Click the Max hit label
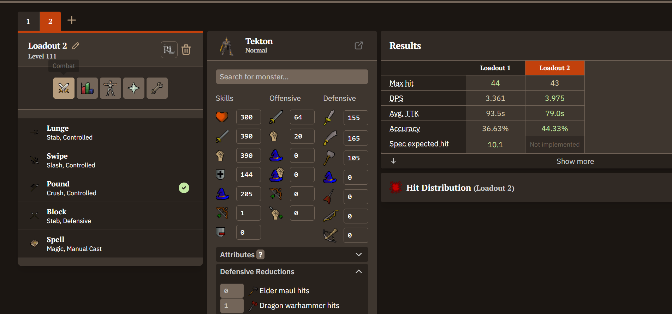The image size is (672, 314). 402,83
